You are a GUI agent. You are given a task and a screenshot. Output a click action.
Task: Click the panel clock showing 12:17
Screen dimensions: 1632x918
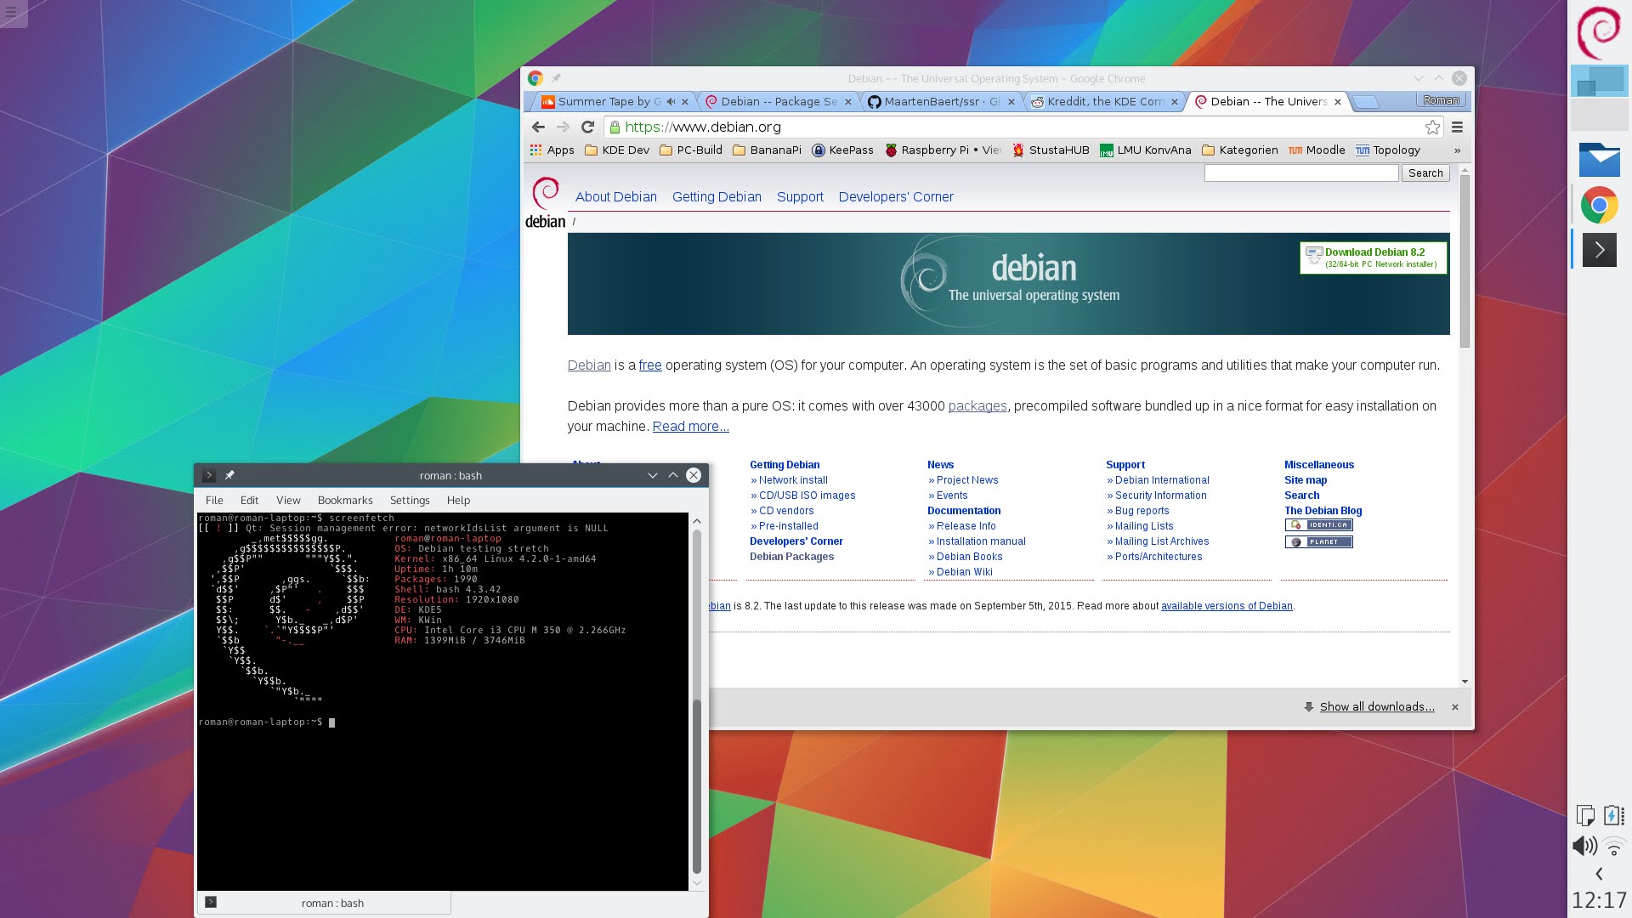point(1599,900)
